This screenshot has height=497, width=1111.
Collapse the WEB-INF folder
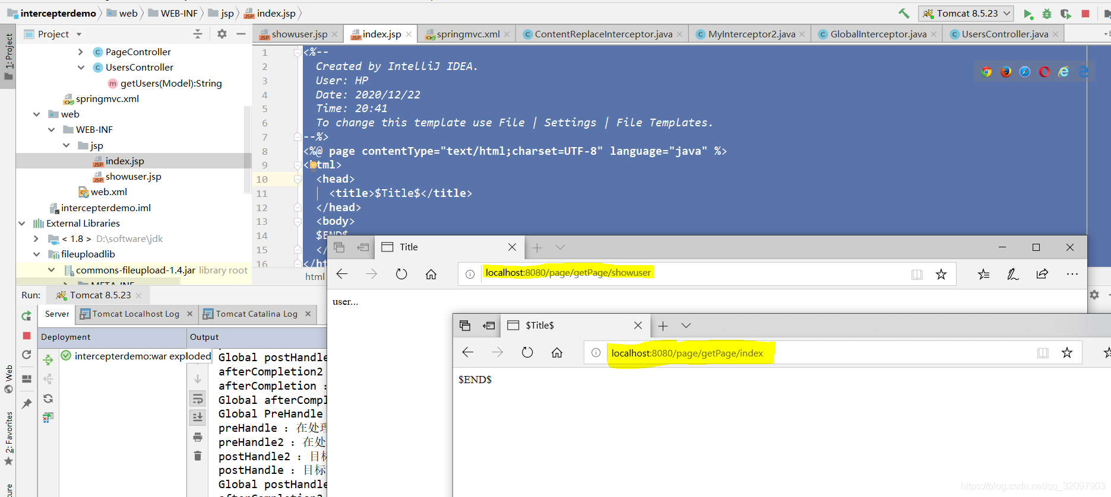[52, 130]
